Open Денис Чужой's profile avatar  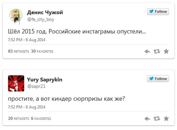pyautogui.click(x=16, y=16)
